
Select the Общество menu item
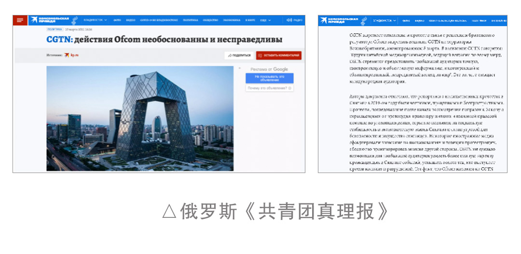click(210, 20)
